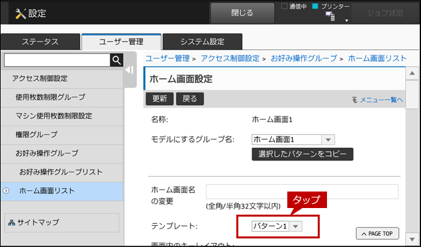Click the arrow icon beside ホーム画面リスト
The height and width of the screenshot is (247, 421).
[6, 191]
